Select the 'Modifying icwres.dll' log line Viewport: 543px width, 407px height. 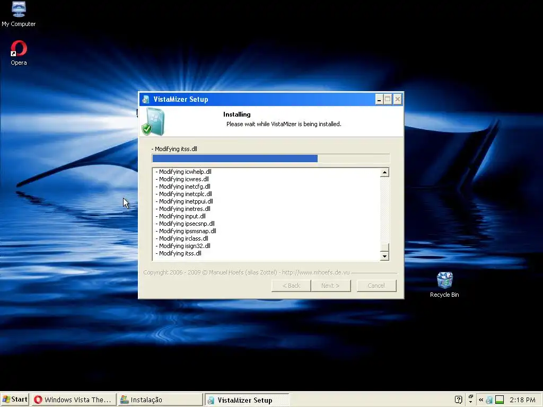(x=182, y=179)
